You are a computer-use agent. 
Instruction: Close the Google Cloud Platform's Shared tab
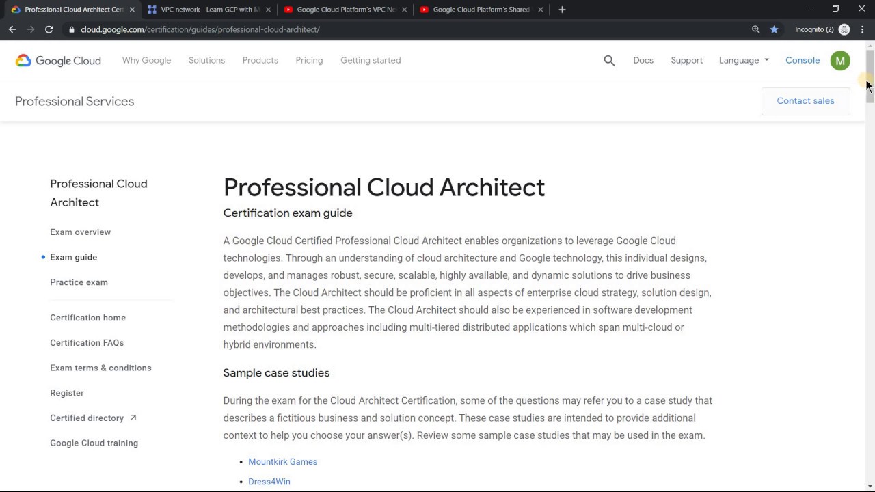[541, 10]
